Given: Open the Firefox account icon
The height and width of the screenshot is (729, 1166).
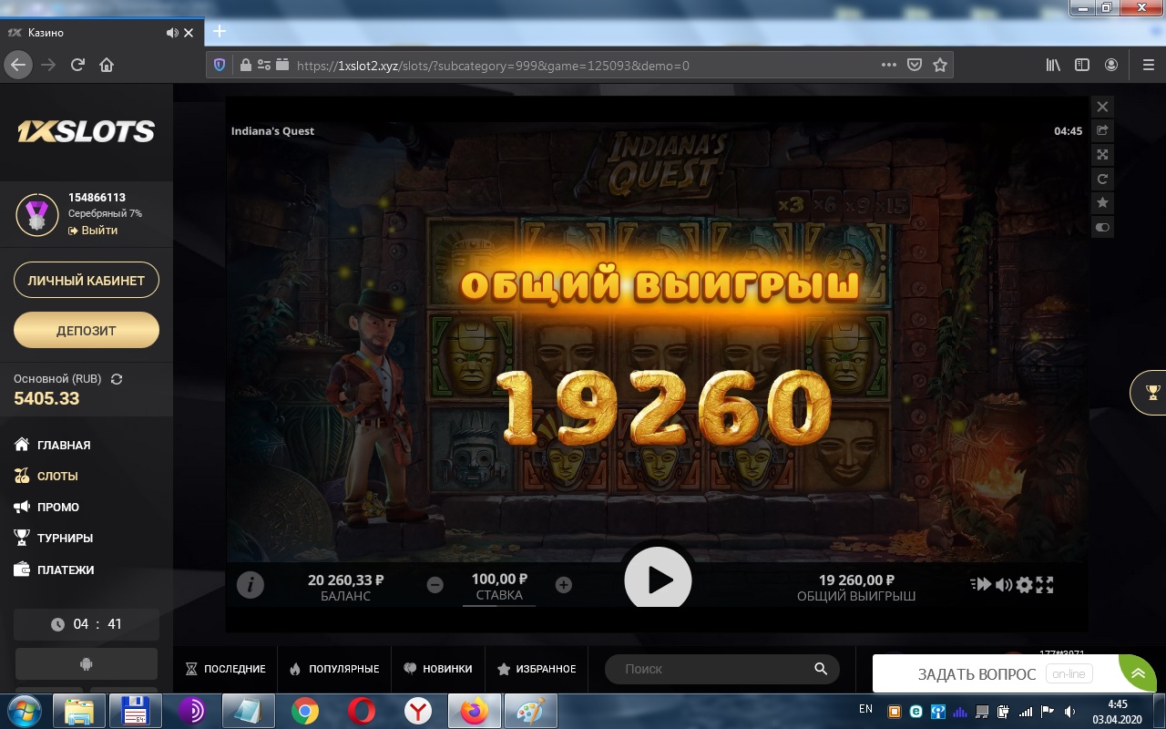Looking at the screenshot, I should tap(1111, 65).
